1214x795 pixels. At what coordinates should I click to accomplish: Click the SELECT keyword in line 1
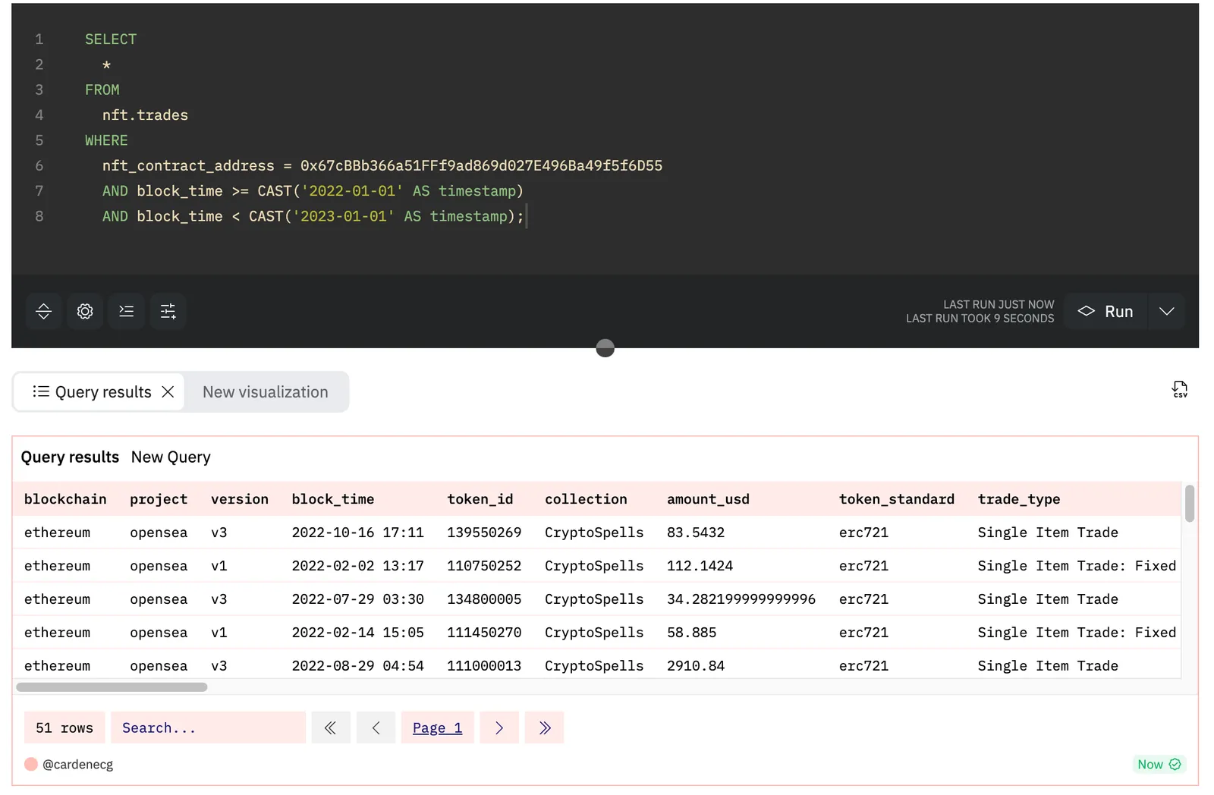click(111, 39)
